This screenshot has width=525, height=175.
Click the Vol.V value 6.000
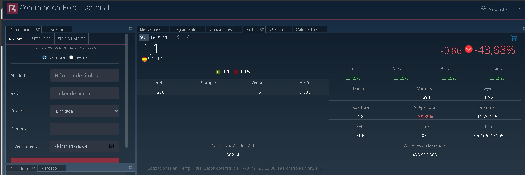305,92
